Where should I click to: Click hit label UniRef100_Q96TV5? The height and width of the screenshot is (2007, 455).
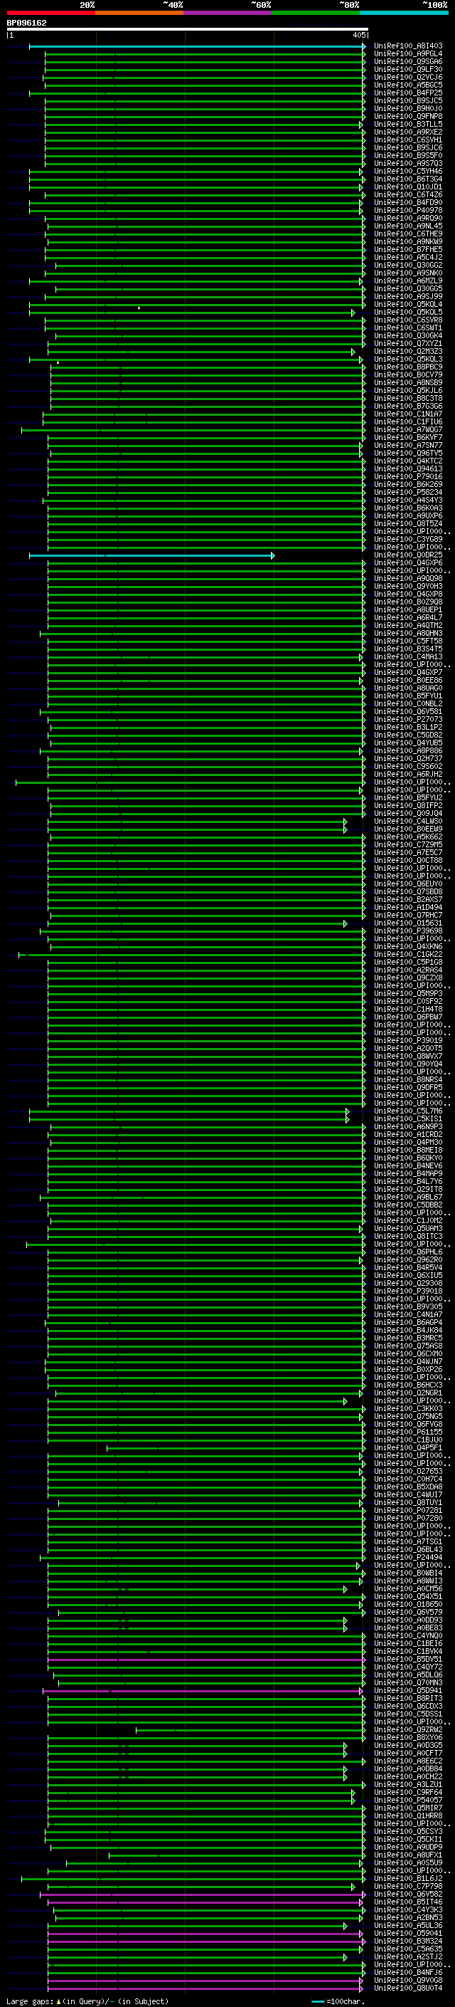(x=408, y=454)
